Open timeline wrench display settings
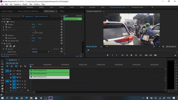This screenshot has height=100, width=178. 25,66
